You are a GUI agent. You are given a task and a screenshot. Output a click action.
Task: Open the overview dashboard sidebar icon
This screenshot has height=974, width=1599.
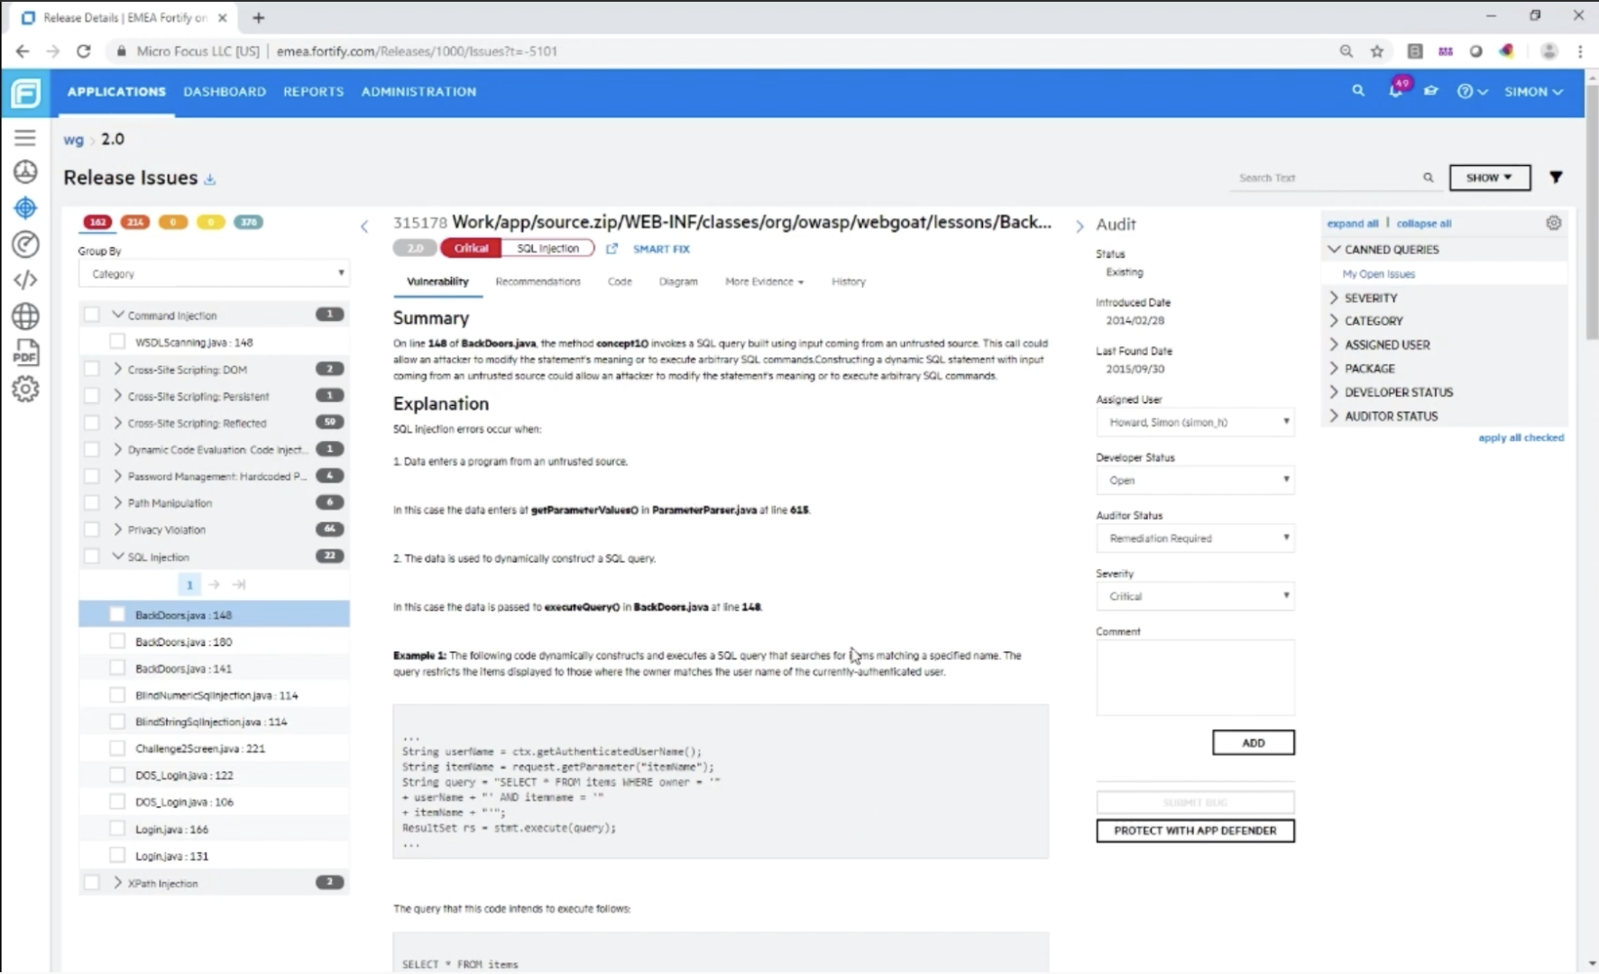[x=25, y=171]
